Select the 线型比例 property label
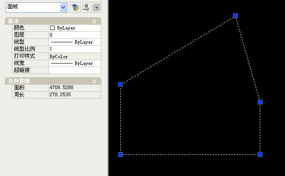This screenshot has height=176, width=285. tap(24, 49)
